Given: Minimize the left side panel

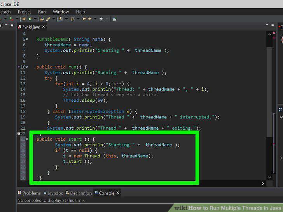Looking at the screenshot, I should point(6,25).
